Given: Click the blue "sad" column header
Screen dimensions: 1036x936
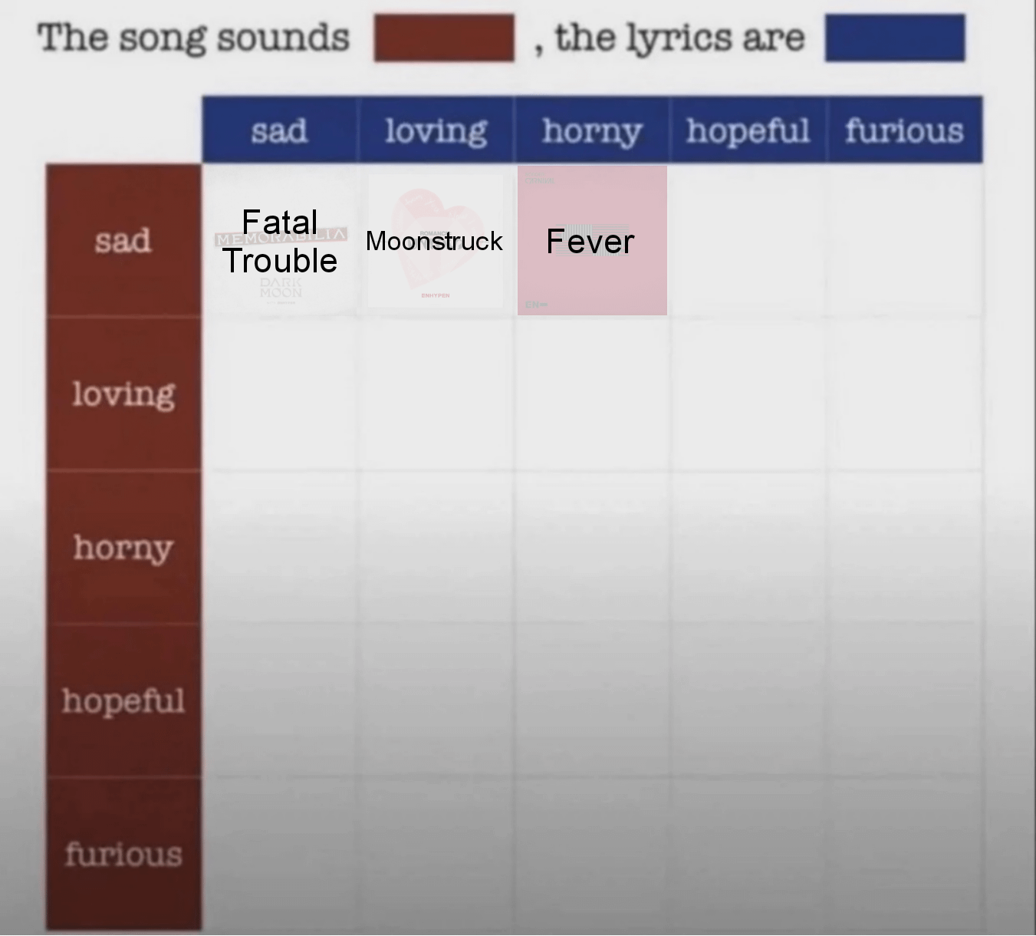Looking at the screenshot, I should click(280, 130).
